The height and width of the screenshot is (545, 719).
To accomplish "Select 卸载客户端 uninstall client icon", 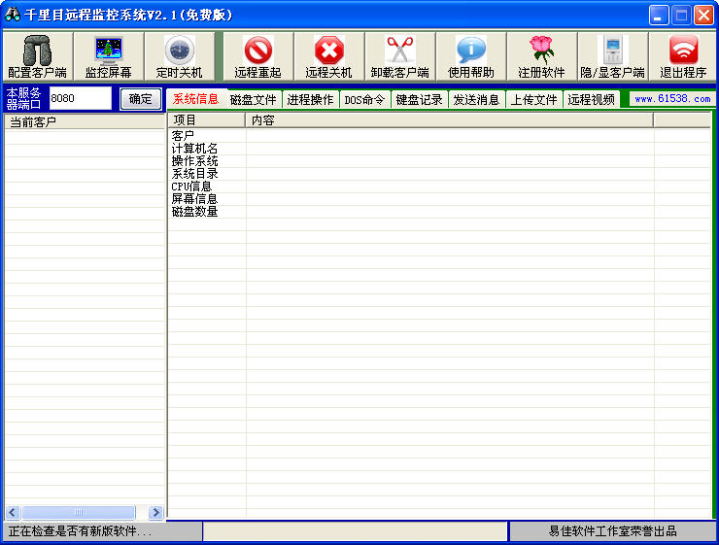I will [x=399, y=57].
